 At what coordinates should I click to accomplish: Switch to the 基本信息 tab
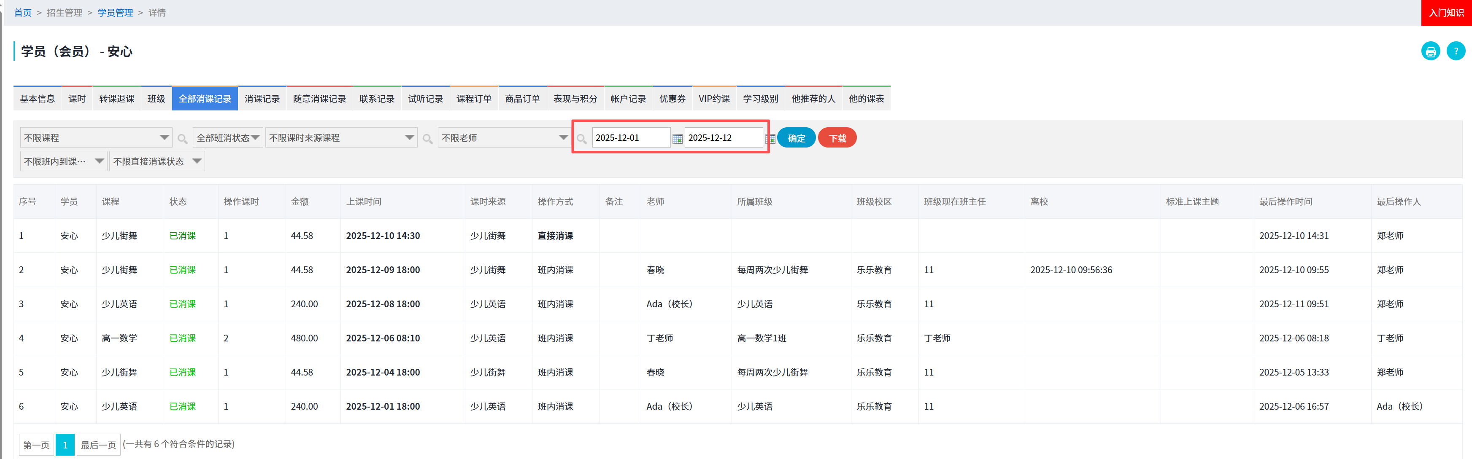[37, 98]
